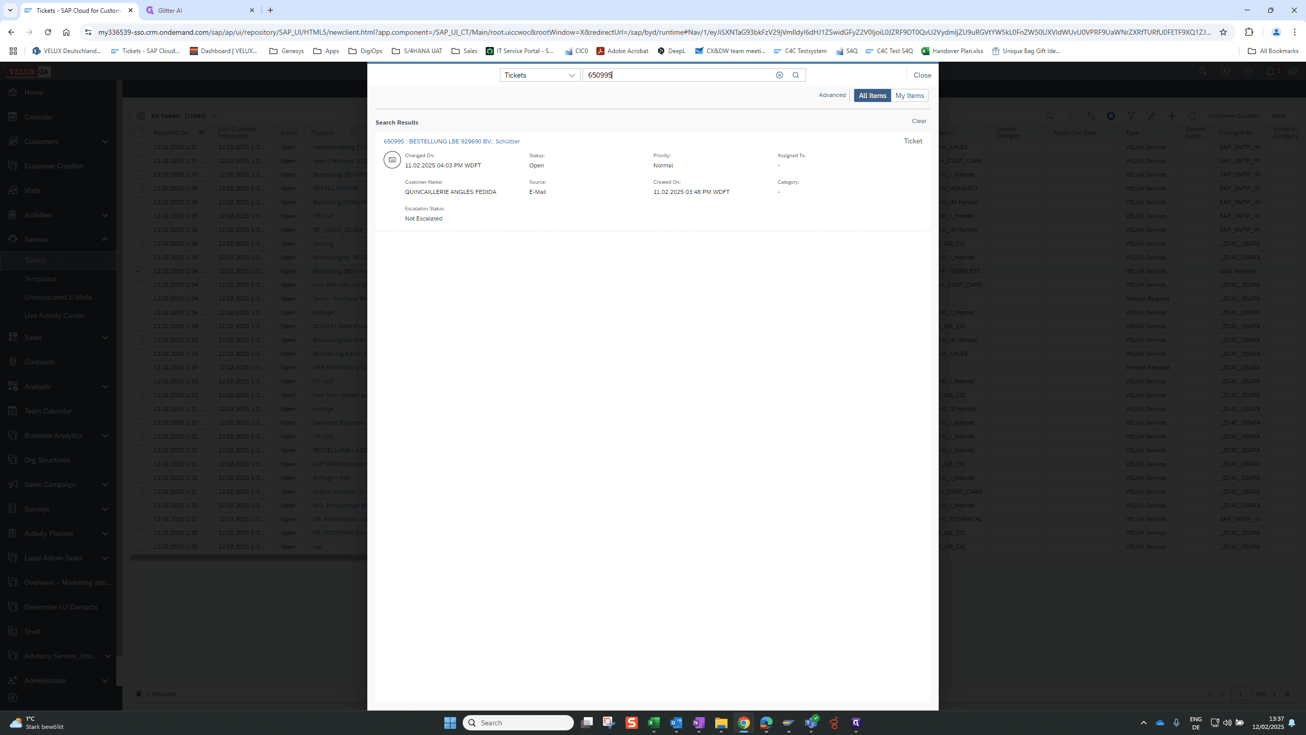Screen dimensions: 1306x735
Task: Open ticket 650995 BESTELLUNG LBE 929690 link
Action: [451, 141]
